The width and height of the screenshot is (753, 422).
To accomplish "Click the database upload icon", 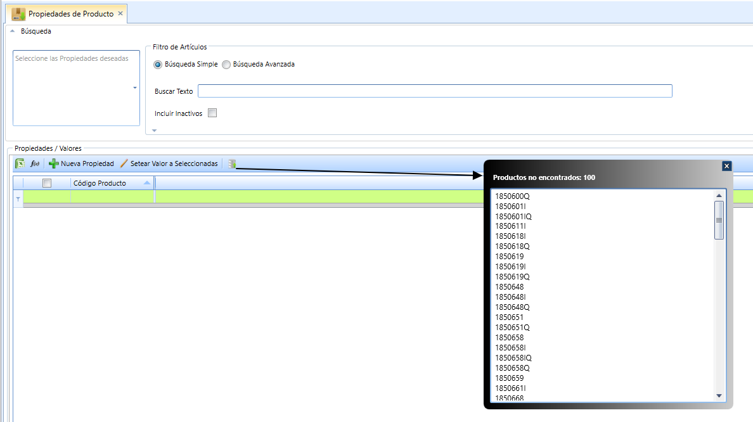I will coord(232,163).
